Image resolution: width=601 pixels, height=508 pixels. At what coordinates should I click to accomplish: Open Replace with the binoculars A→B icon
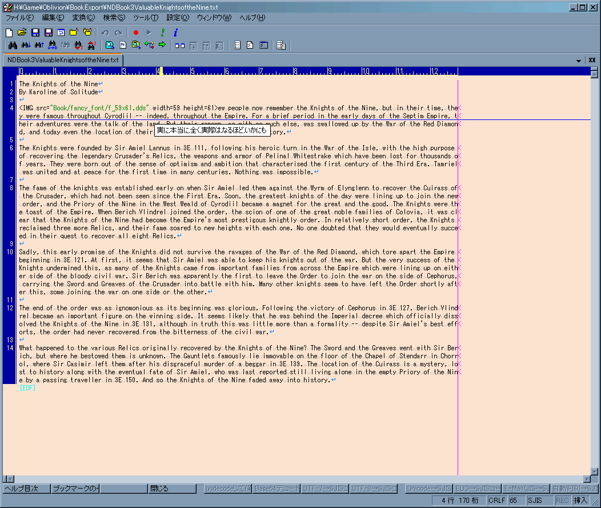pyautogui.click(x=53, y=46)
